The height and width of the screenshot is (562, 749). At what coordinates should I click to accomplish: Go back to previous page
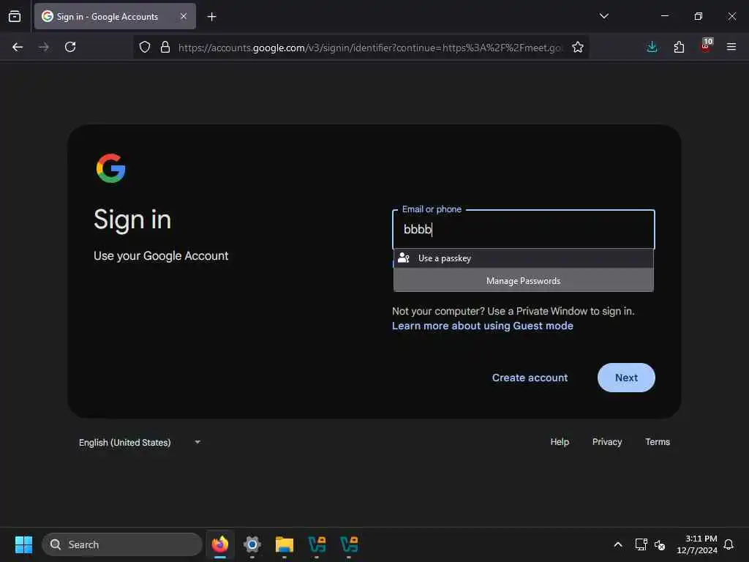pos(18,47)
